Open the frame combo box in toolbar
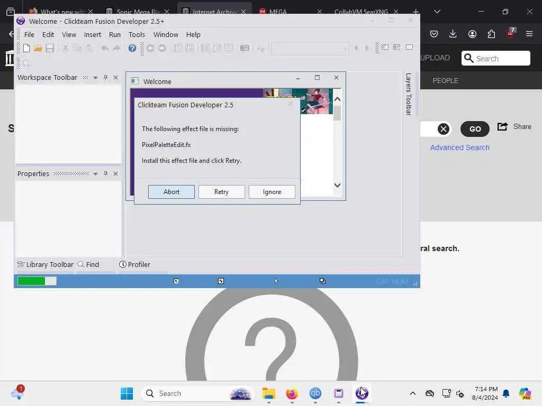This screenshot has height=406, width=542. coord(310,48)
